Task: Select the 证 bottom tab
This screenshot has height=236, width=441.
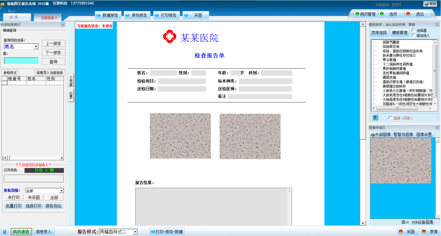Action: coord(5,232)
